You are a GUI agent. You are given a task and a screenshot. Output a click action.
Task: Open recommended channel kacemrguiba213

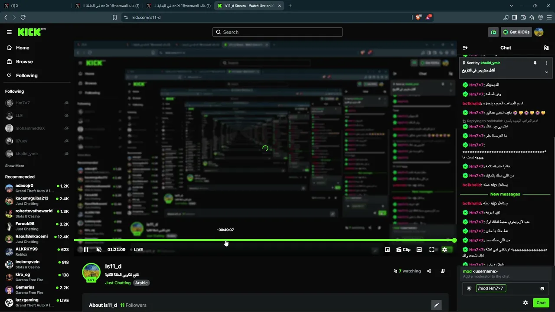(x=36, y=201)
